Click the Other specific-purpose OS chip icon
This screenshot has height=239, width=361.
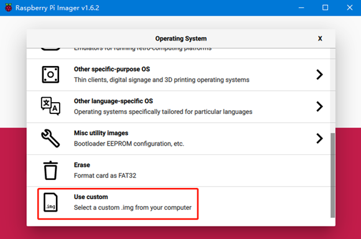[50, 75]
